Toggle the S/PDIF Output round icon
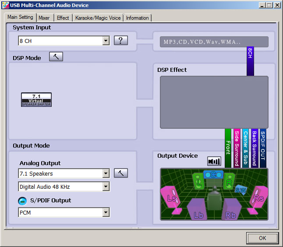The image size is (283, 247). (x=22, y=201)
